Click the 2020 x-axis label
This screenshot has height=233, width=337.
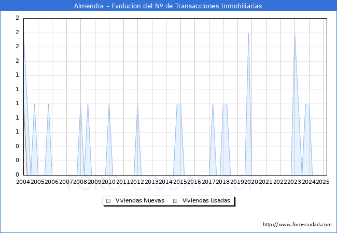coord(251,182)
